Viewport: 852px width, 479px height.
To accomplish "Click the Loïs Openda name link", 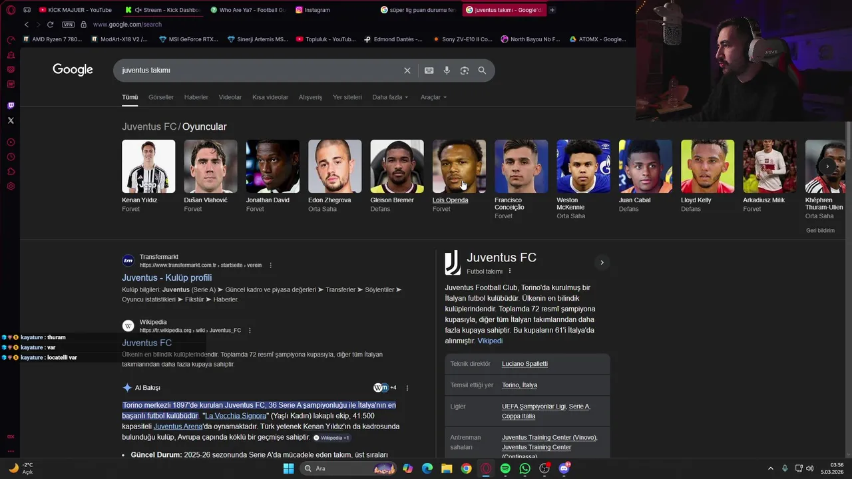I will click(x=450, y=200).
